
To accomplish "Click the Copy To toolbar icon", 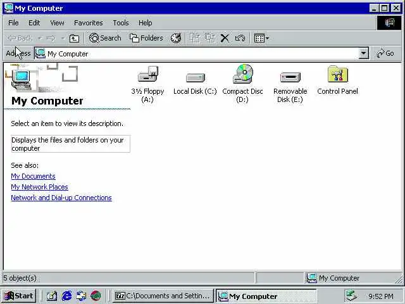I will (210, 38).
